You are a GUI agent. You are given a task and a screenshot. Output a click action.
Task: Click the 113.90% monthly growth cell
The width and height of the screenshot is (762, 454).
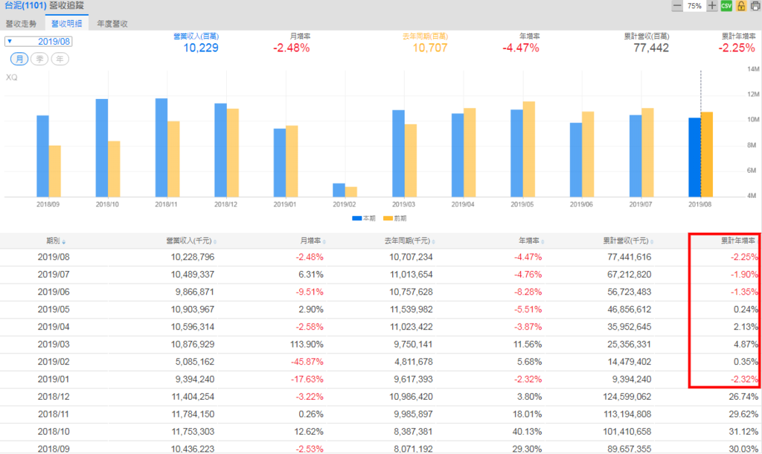(307, 344)
